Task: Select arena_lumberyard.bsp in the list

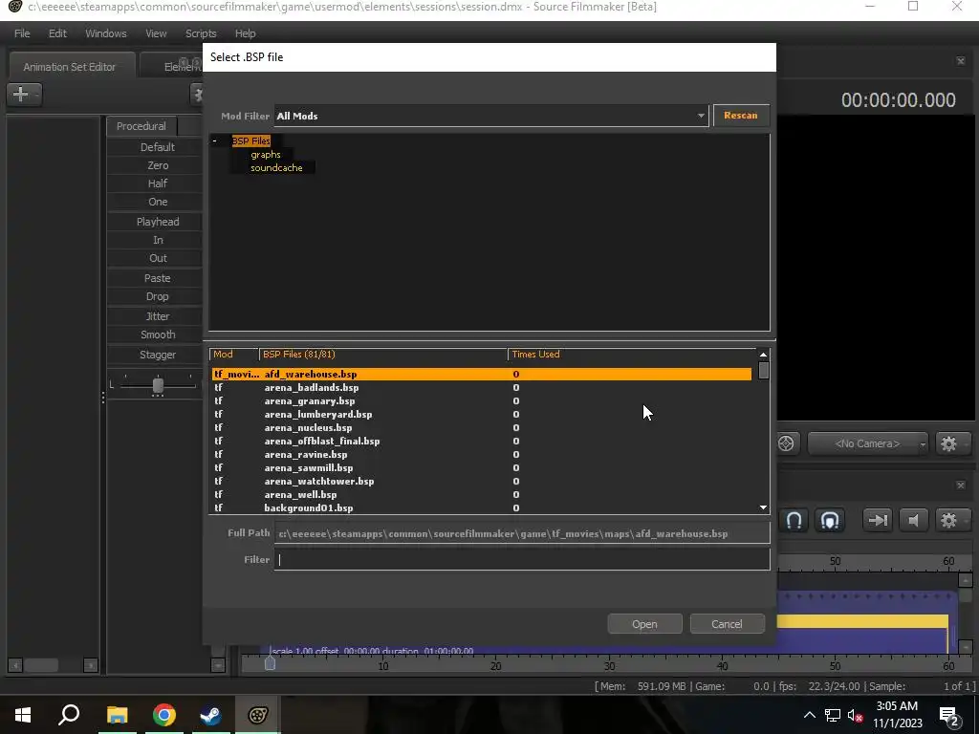Action: coord(482,415)
